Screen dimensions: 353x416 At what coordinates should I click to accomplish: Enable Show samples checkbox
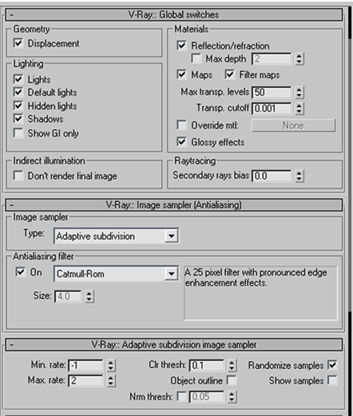pyautogui.click(x=332, y=380)
